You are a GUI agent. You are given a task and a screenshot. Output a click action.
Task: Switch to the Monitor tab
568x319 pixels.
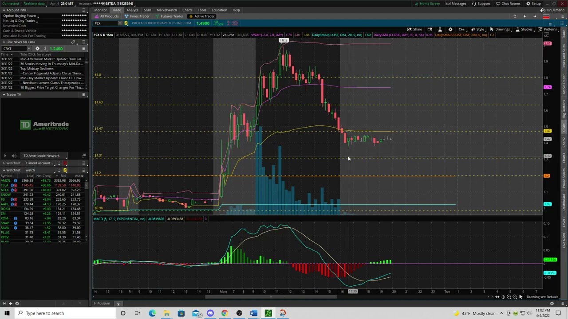pyautogui.click(x=100, y=10)
